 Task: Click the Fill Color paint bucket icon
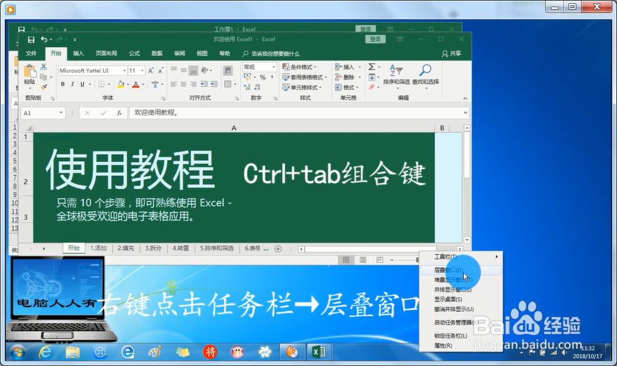click(121, 85)
